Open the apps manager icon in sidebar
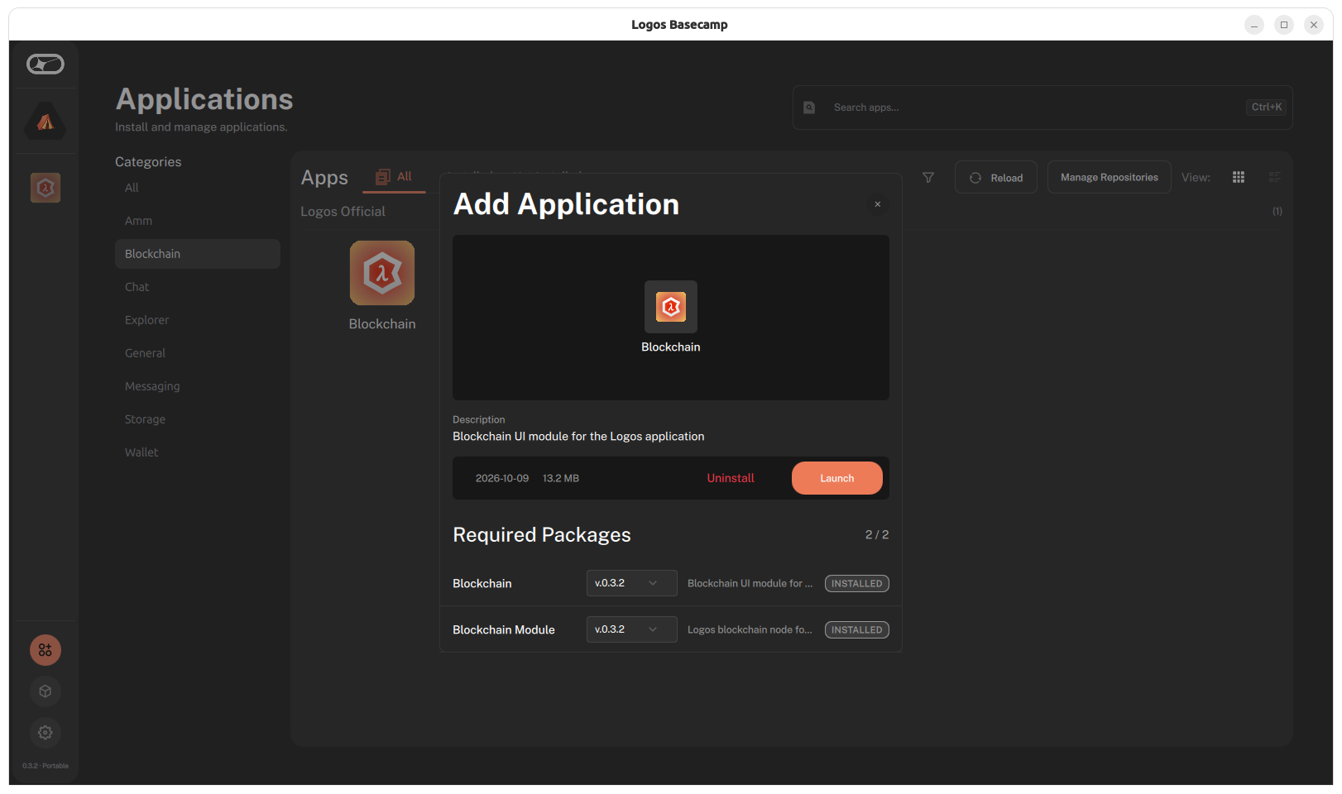This screenshot has height=794, width=1342. pos(46,650)
